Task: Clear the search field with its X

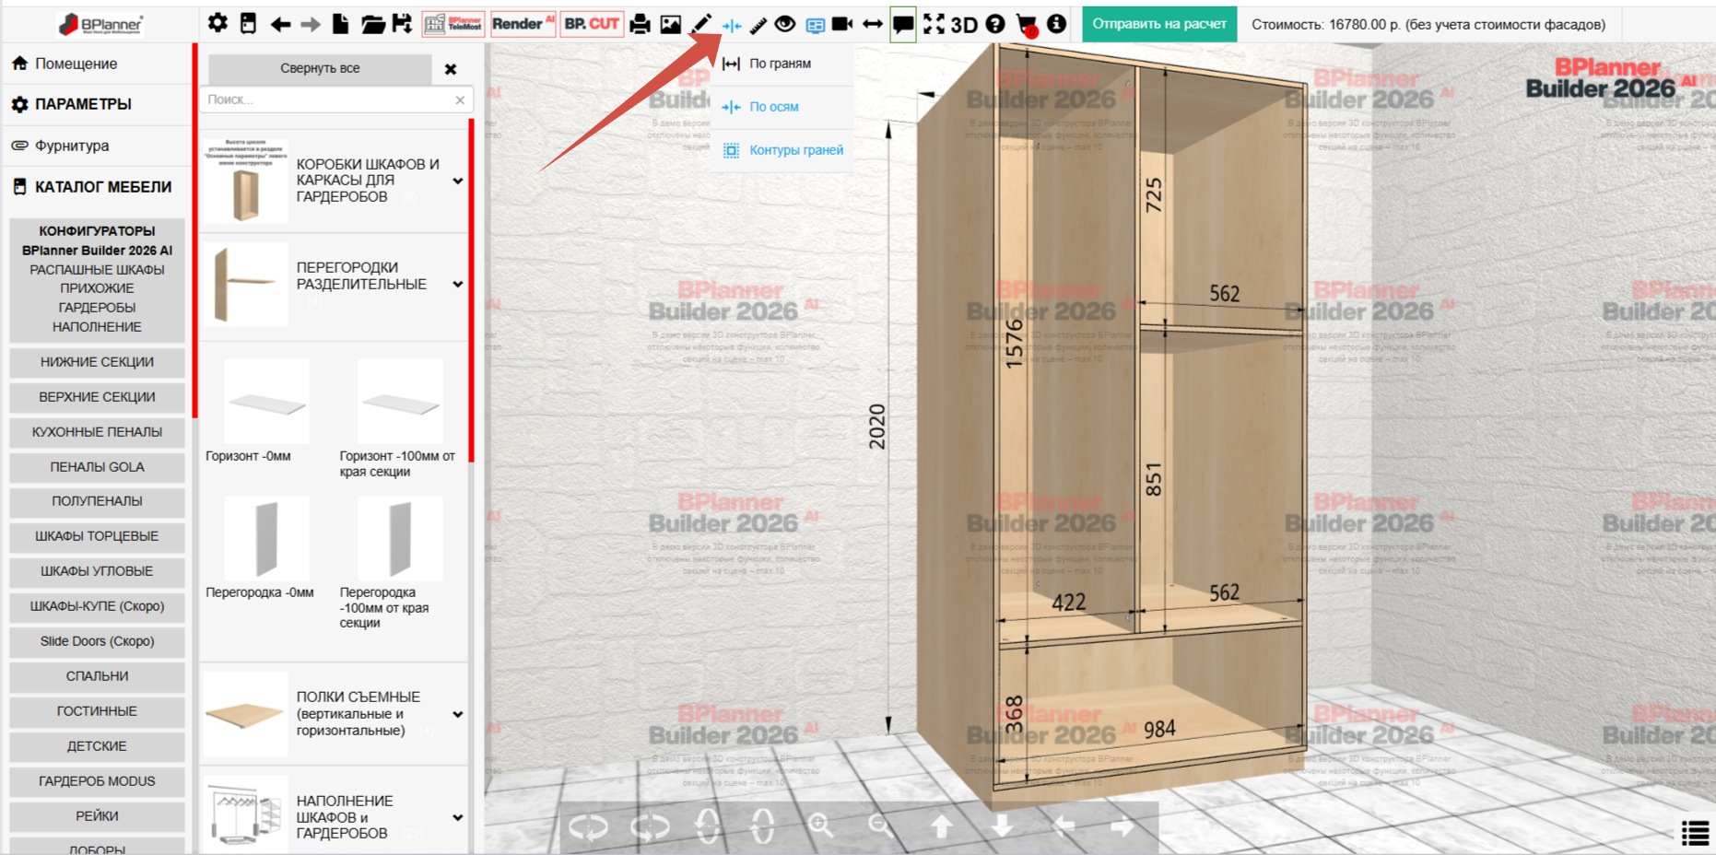Action: click(x=460, y=100)
